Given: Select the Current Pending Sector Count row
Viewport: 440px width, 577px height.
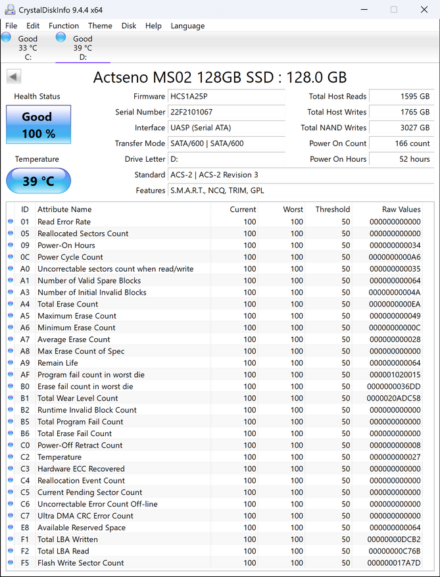Looking at the screenshot, I should (214, 492).
